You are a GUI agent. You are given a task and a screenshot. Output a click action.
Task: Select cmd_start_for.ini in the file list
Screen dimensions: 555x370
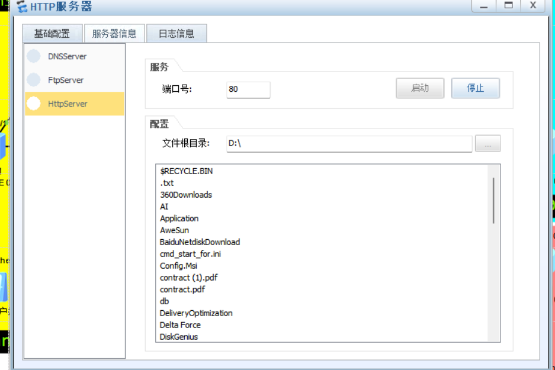click(190, 254)
